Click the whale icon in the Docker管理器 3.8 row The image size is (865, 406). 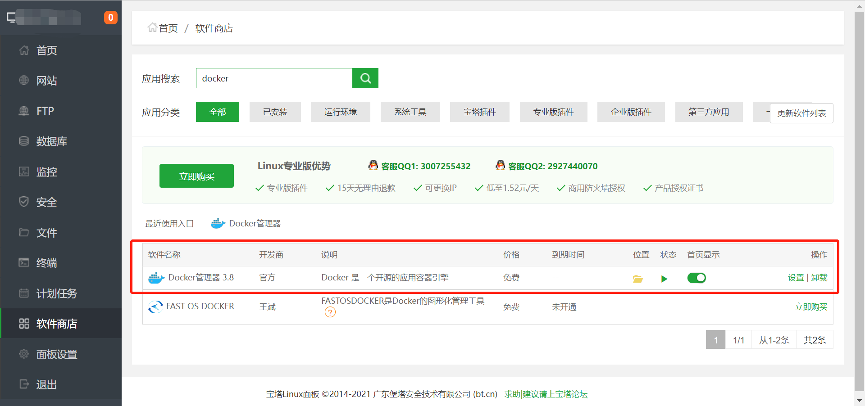pyautogui.click(x=156, y=278)
